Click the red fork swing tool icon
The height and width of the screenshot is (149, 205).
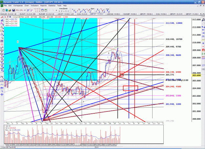pyautogui.click(x=102, y=10)
